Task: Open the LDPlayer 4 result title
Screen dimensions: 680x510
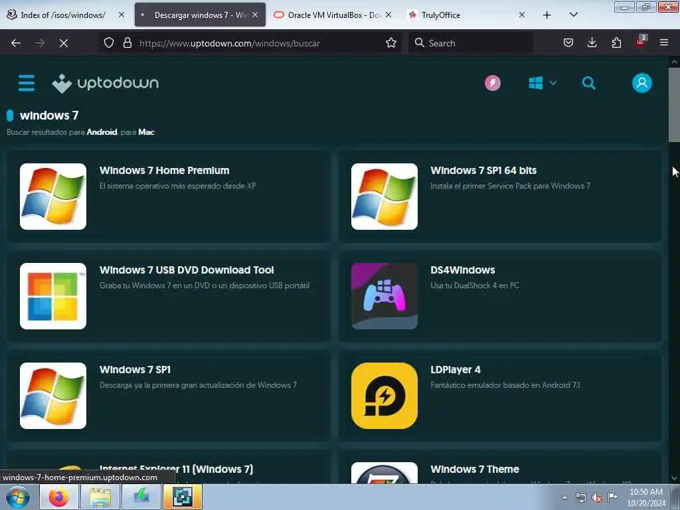Action: (456, 369)
